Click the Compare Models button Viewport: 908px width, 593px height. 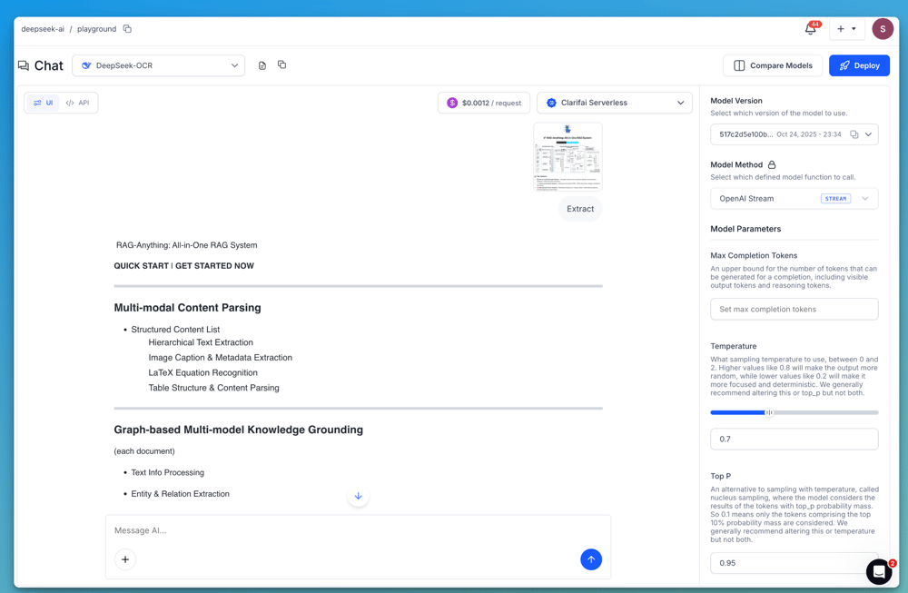tap(773, 65)
